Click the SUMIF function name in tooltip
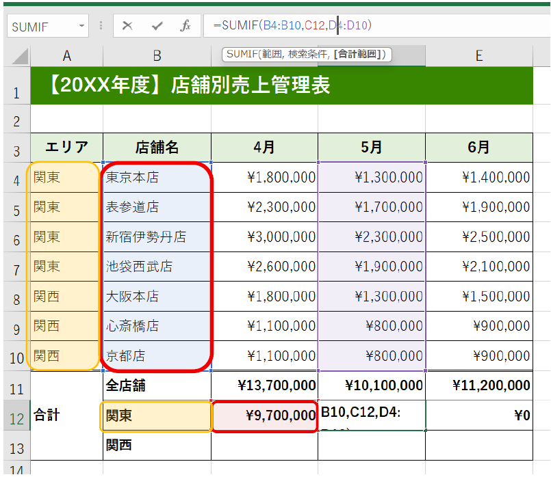This screenshot has height=477, width=551. click(x=242, y=54)
